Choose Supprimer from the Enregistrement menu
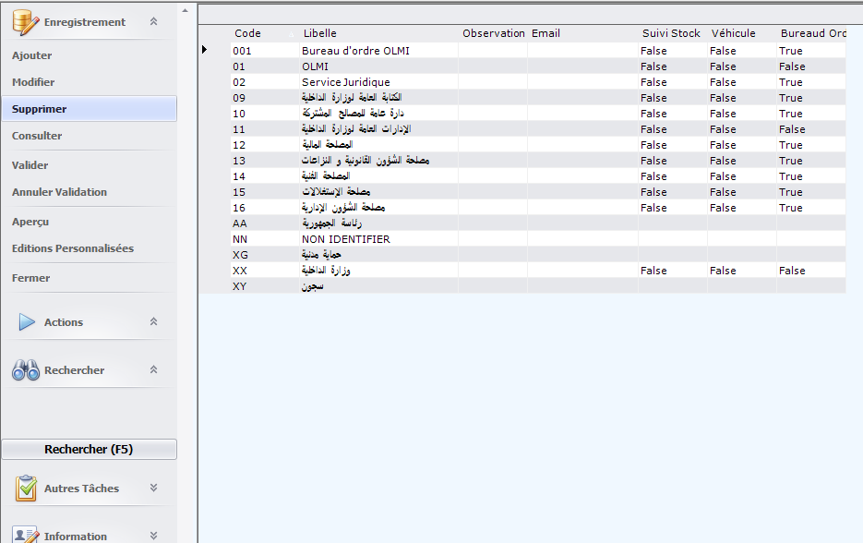The width and height of the screenshot is (863, 543). pos(40,109)
